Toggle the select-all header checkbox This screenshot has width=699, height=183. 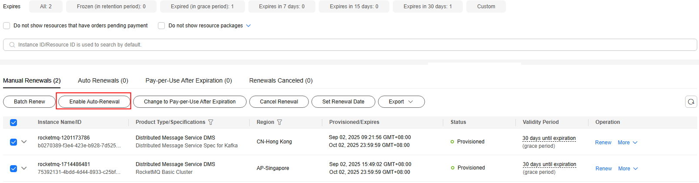pyautogui.click(x=13, y=123)
